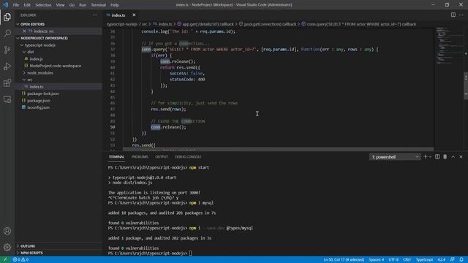This screenshot has width=468, height=263.
Task: Click the editor horizontal scrollbar
Action: 278,149
